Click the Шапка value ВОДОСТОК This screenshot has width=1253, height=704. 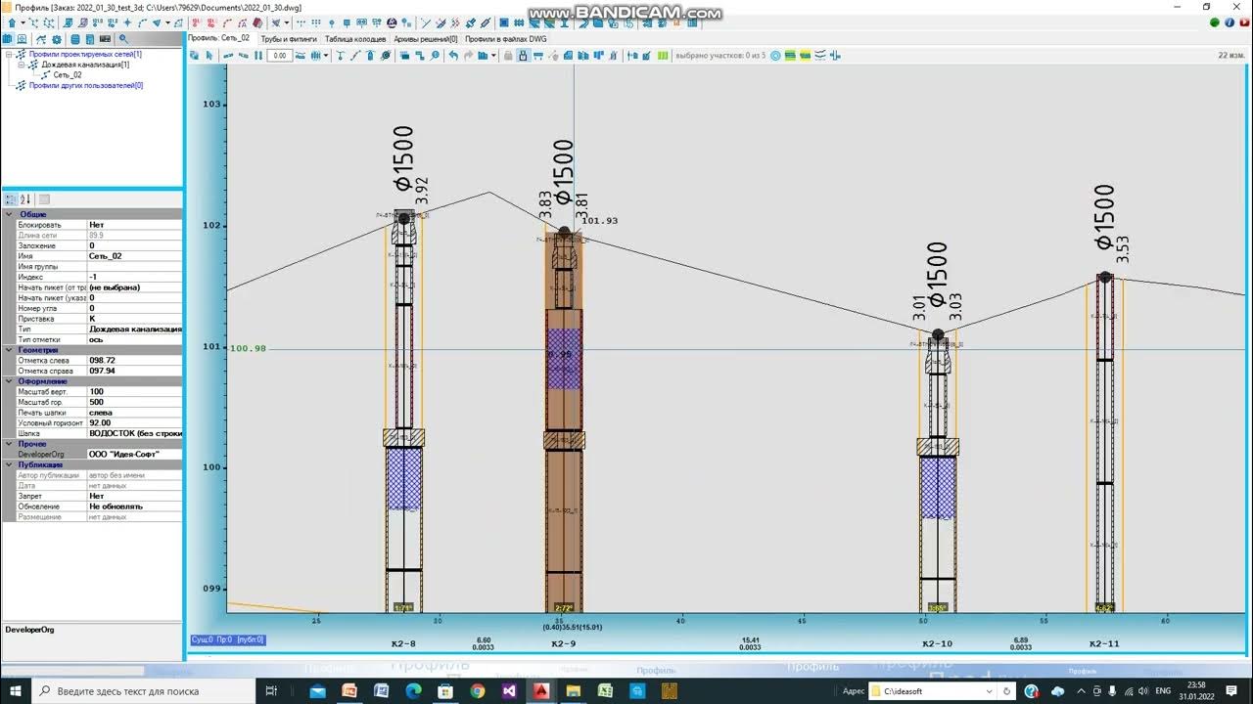134,433
